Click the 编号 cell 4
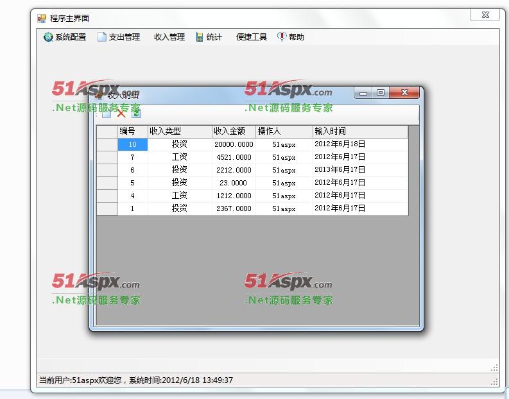509x399 pixels. (x=132, y=196)
